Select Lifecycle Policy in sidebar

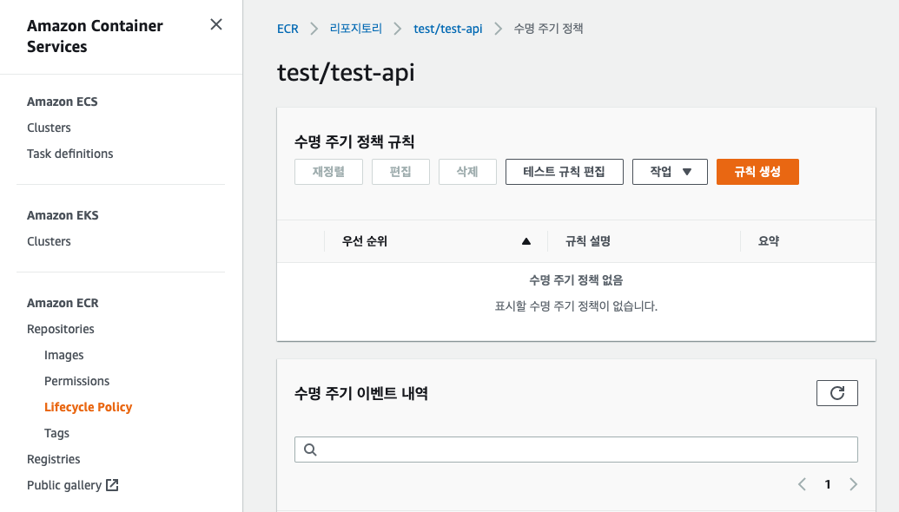[x=89, y=407]
